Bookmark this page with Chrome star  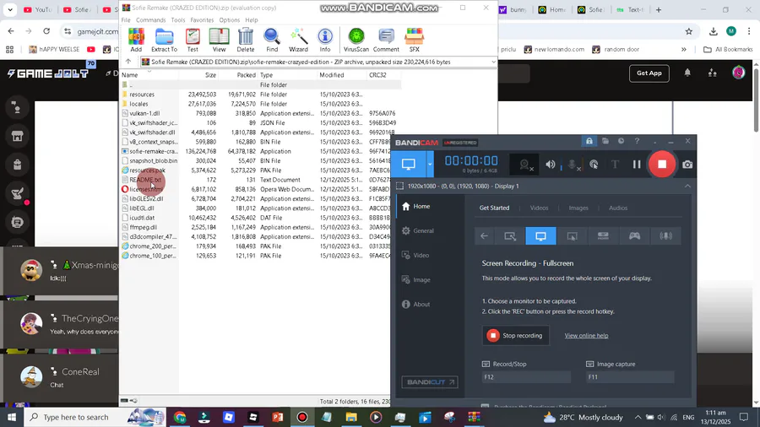click(689, 31)
